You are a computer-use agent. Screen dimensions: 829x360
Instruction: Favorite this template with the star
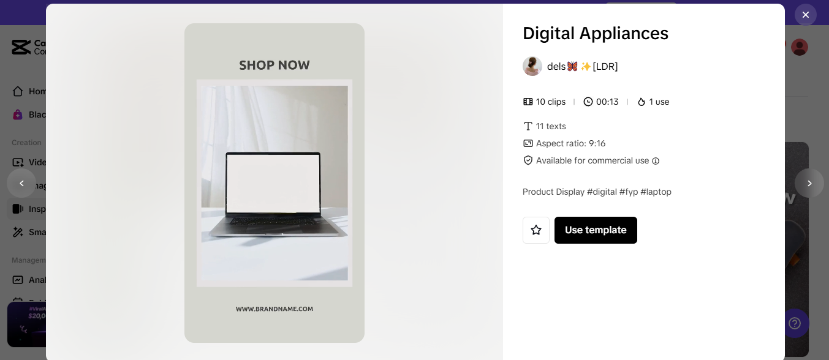536,230
